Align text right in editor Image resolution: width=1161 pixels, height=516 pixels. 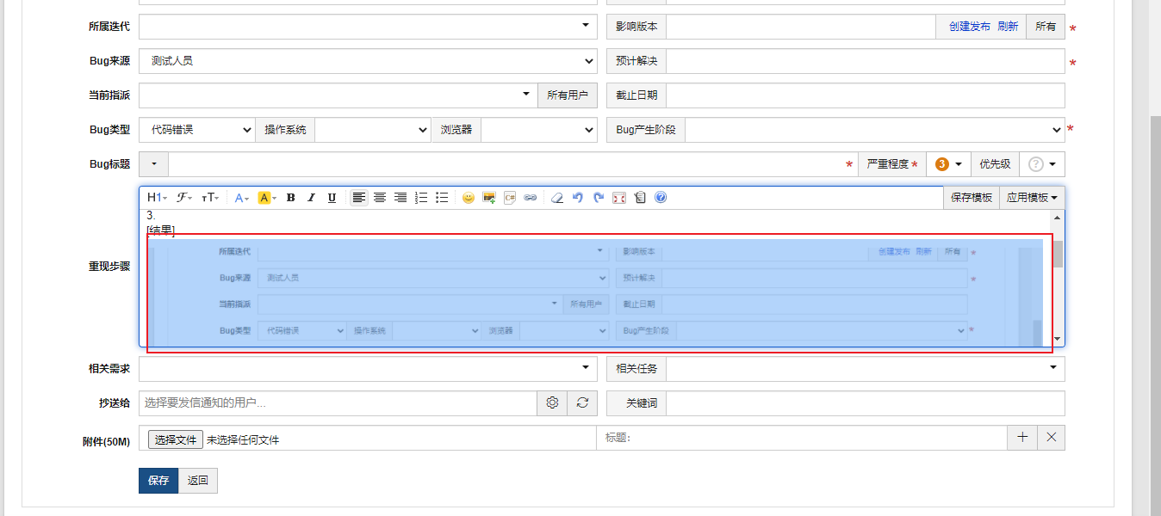(x=400, y=198)
